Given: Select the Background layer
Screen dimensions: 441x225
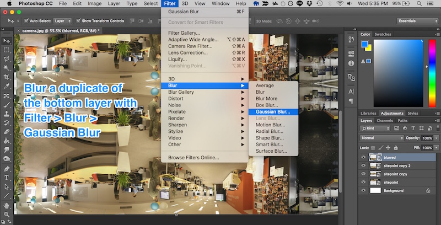Looking at the screenshot, I should click(x=394, y=190).
